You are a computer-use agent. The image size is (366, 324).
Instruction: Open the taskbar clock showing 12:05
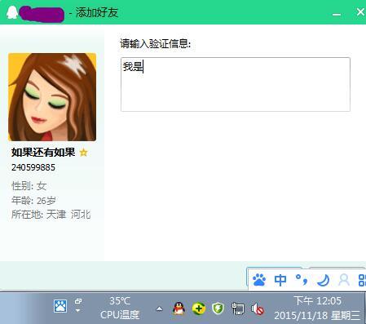[x=317, y=301]
